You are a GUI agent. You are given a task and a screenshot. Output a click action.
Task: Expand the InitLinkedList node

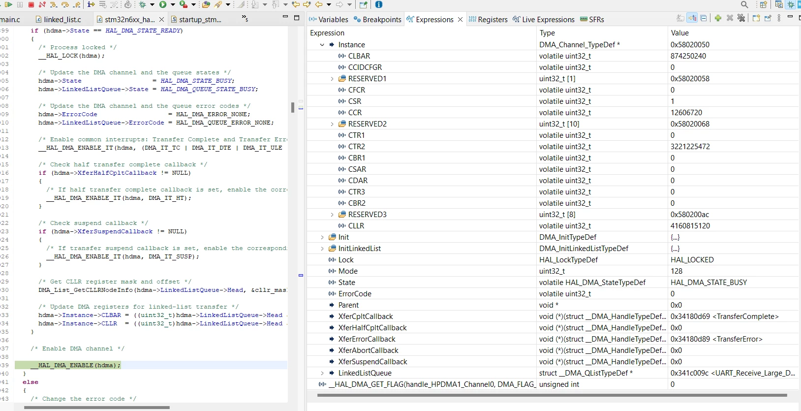(322, 249)
